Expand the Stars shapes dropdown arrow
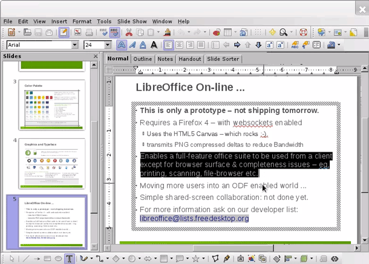 click(x=203, y=259)
